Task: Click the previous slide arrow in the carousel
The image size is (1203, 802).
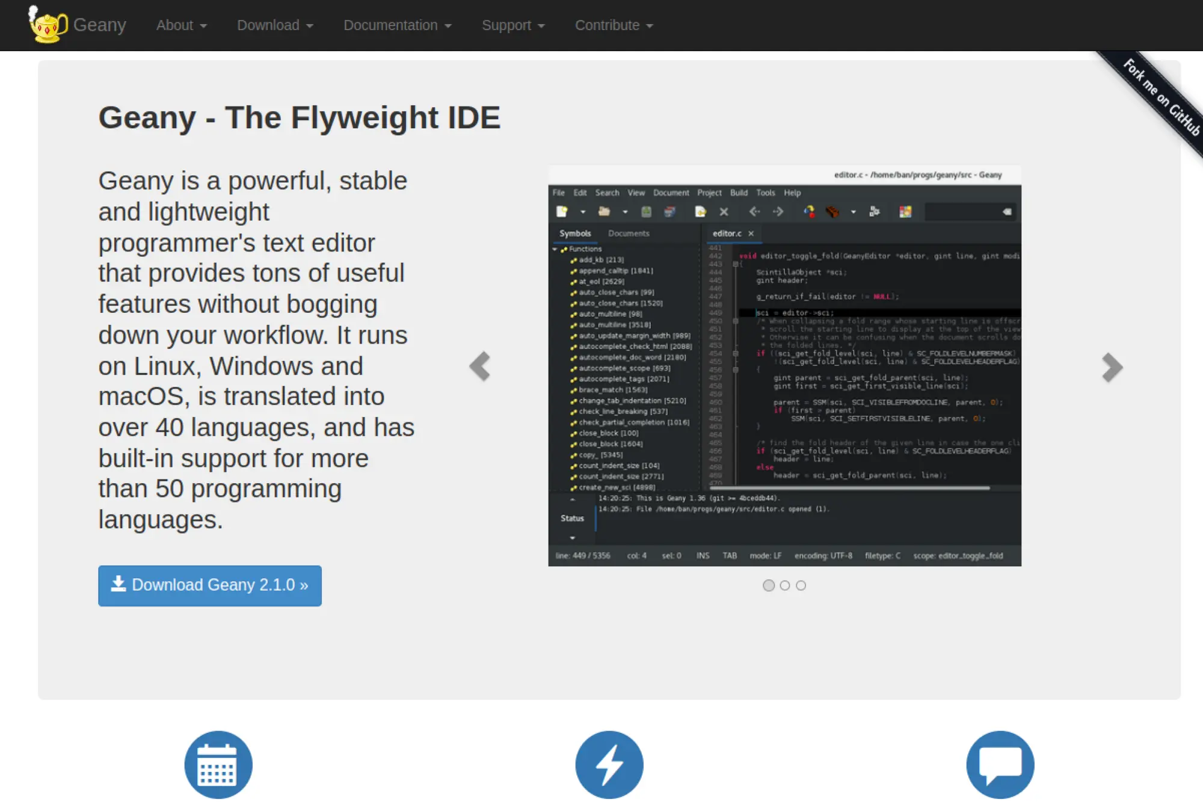Action: click(x=480, y=366)
